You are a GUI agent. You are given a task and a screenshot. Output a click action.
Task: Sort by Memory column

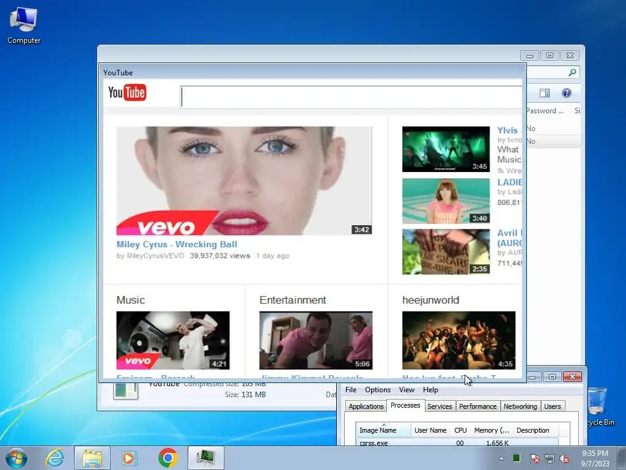(x=492, y=430)
